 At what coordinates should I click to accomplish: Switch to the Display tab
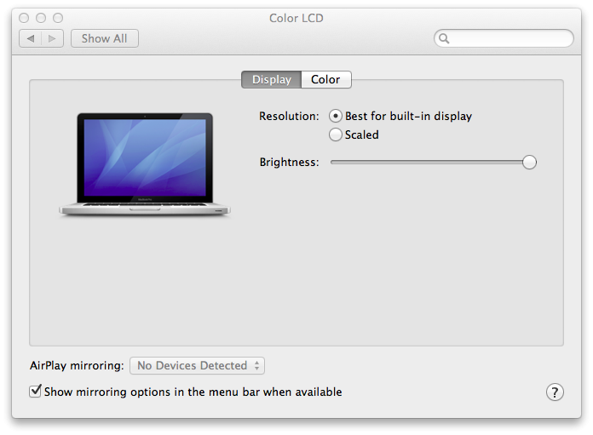point(271,79)
